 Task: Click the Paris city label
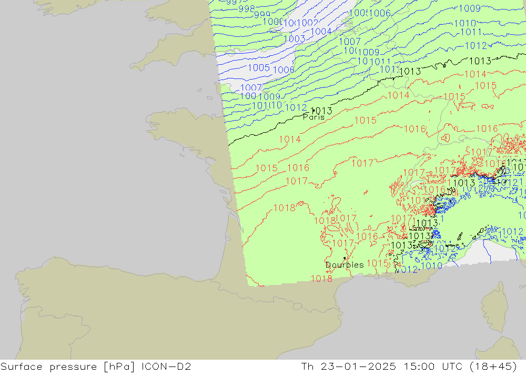point(313,117)
